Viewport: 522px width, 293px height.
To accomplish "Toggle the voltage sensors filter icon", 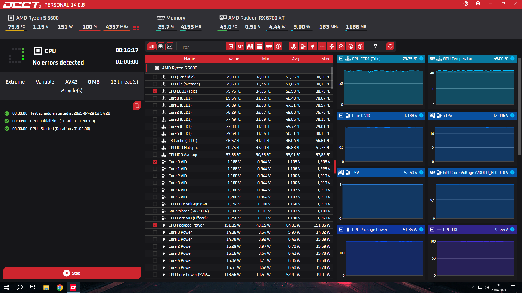I will coord(303,46).
